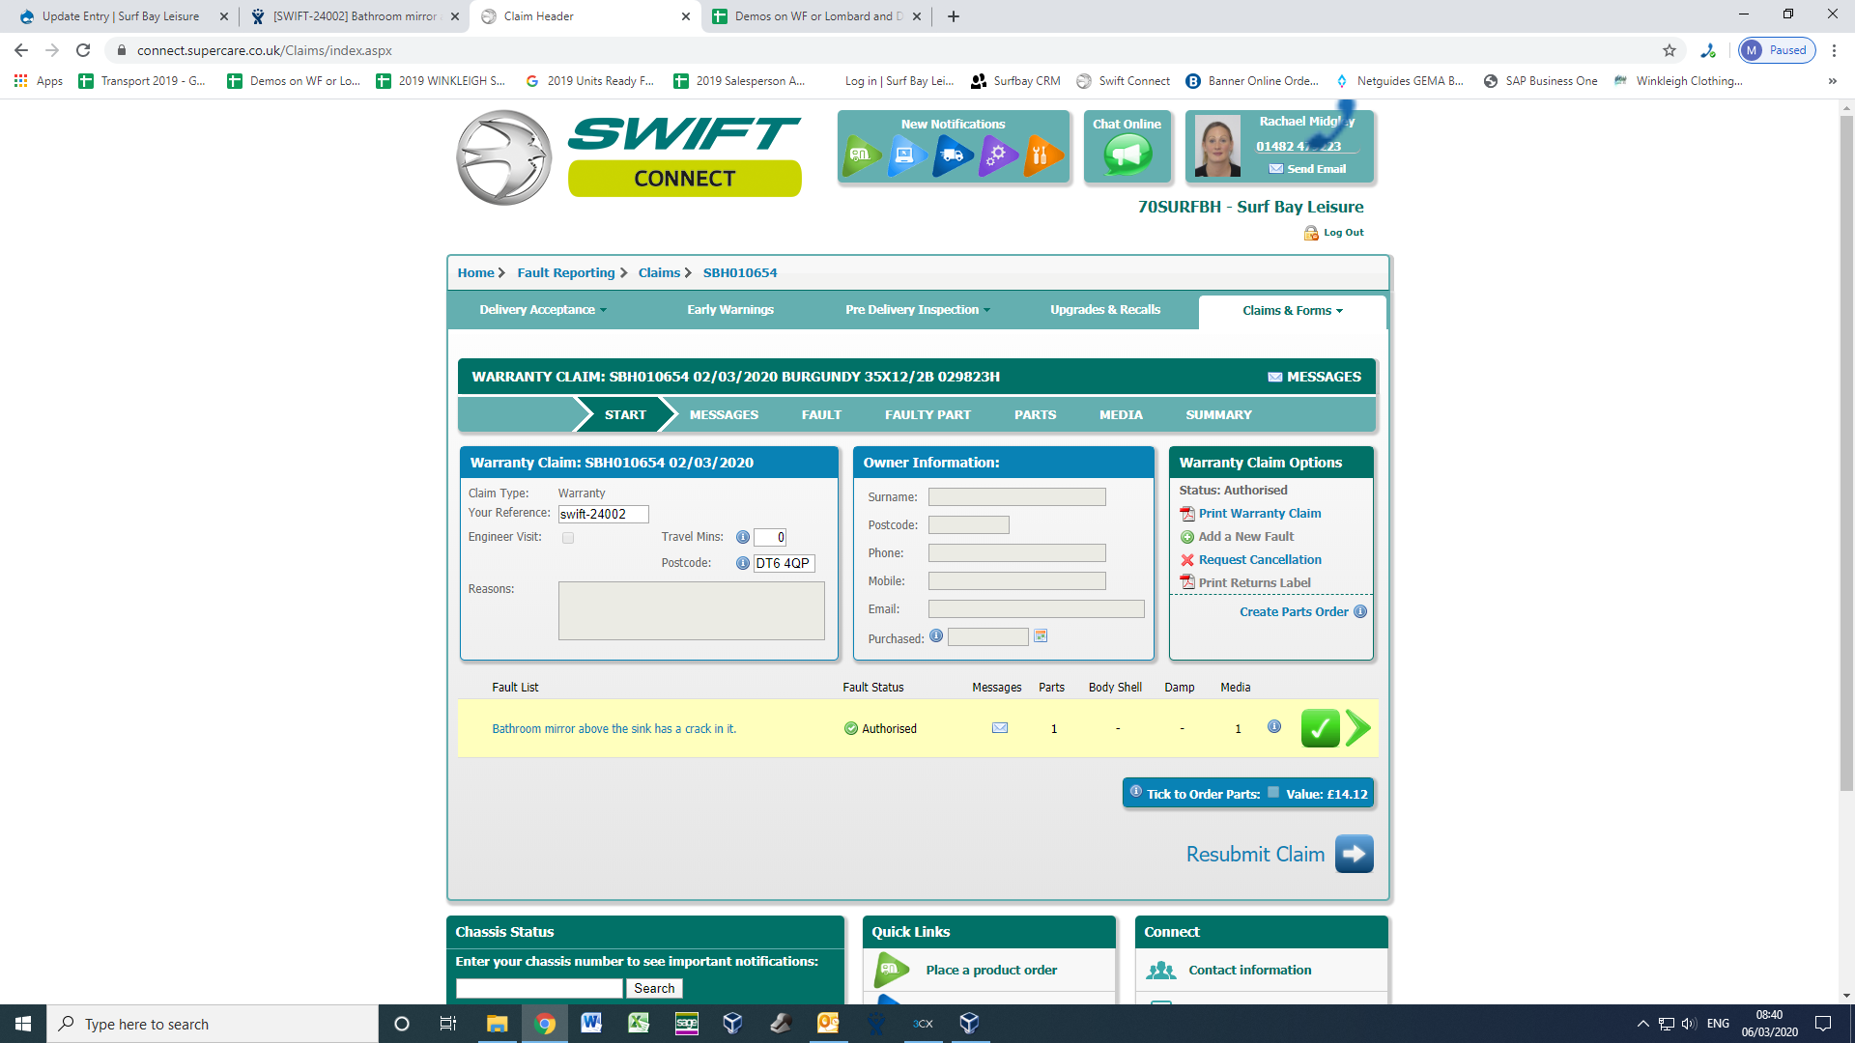Click Print Warranty Claim link
Viewport: 1855px width, 1043px height.
pyautogui.click(x=1259, y=514)
